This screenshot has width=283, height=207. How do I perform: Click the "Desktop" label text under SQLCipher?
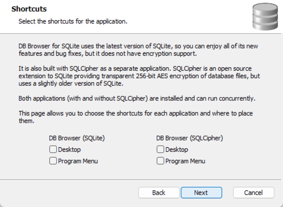coord(177,149)
